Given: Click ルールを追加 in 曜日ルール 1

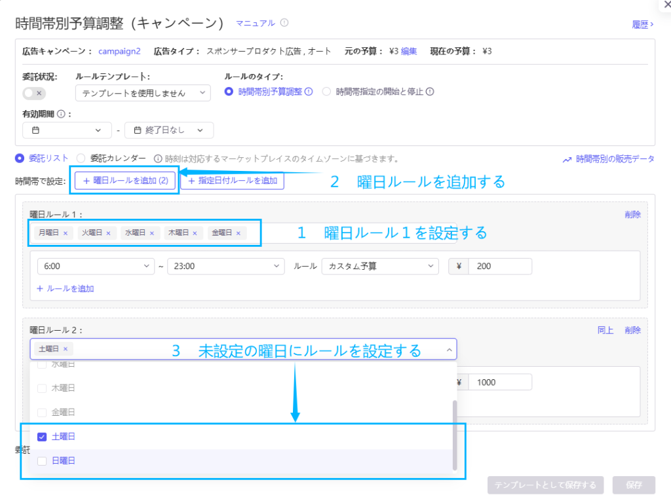Looking at the screenshot, I should point(66,289).
